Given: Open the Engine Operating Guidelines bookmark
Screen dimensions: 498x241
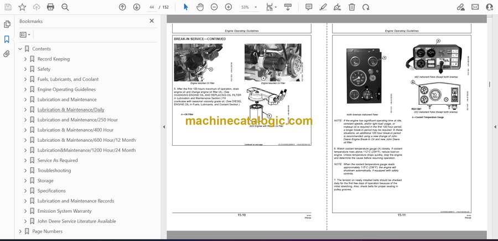Looking at the screenshot, I should (x=66, y=89).
